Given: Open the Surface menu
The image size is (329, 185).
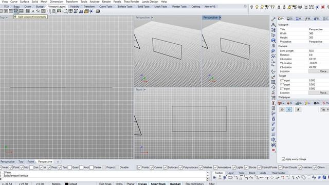Looking at the screenshot, I should 24,2.
